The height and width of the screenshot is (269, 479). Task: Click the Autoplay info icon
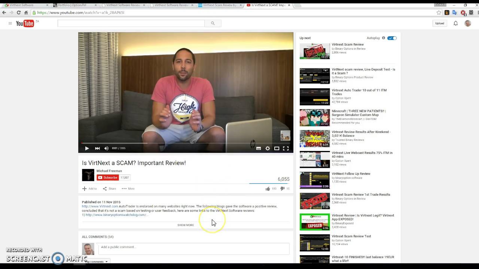click(384, 38)
